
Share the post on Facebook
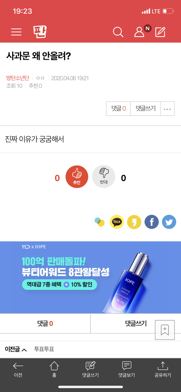(152, 222)
